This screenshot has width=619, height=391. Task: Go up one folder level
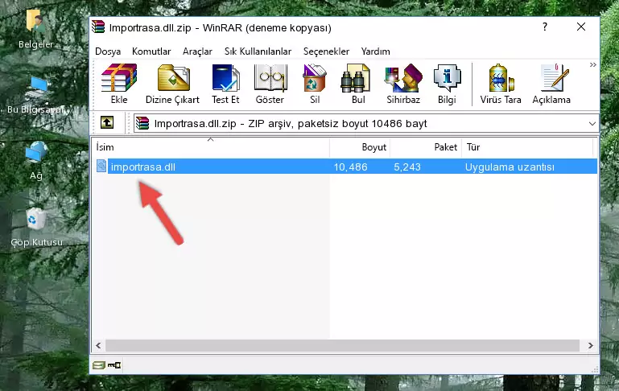click(x=107, y=123)
